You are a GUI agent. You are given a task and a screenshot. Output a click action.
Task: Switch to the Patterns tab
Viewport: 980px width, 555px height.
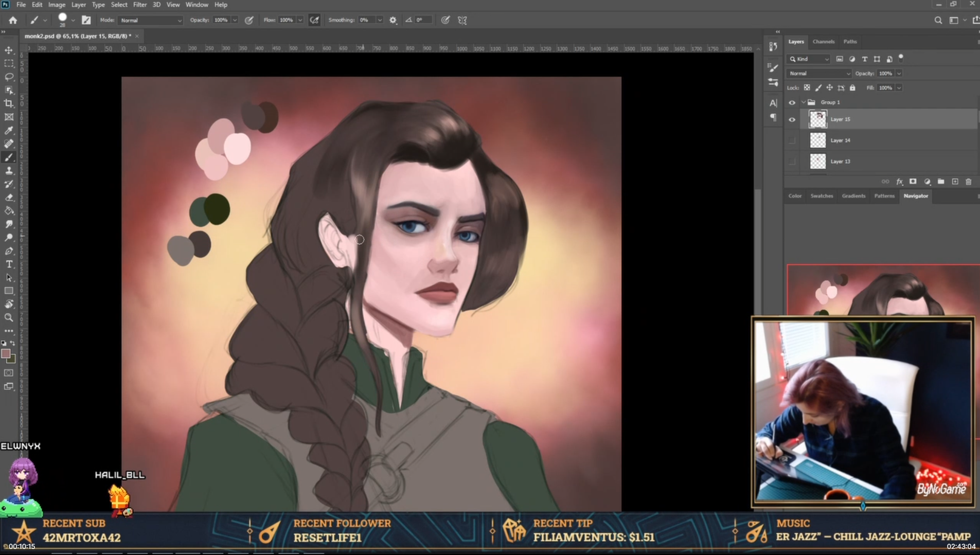click(884, 196)
